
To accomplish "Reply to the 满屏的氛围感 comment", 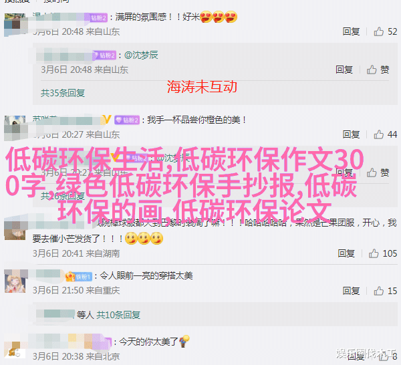I will coord(351,31).
